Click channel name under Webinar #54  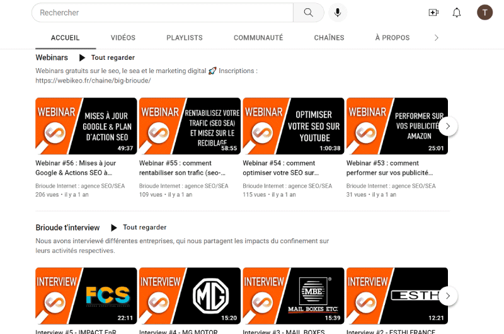(287, 186)
